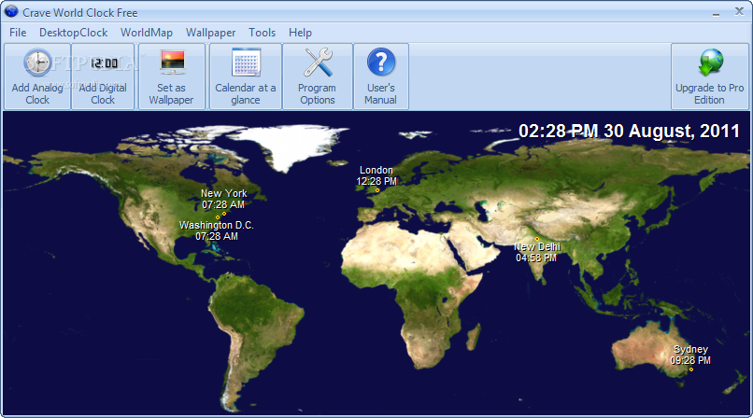Click the 02:28 PM 30 August, 2011 date display
Screen dimensions: 753x418
[629, 131]
